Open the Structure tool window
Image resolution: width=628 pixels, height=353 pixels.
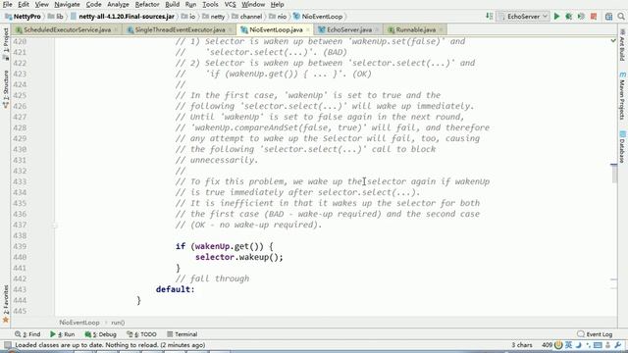6,89
